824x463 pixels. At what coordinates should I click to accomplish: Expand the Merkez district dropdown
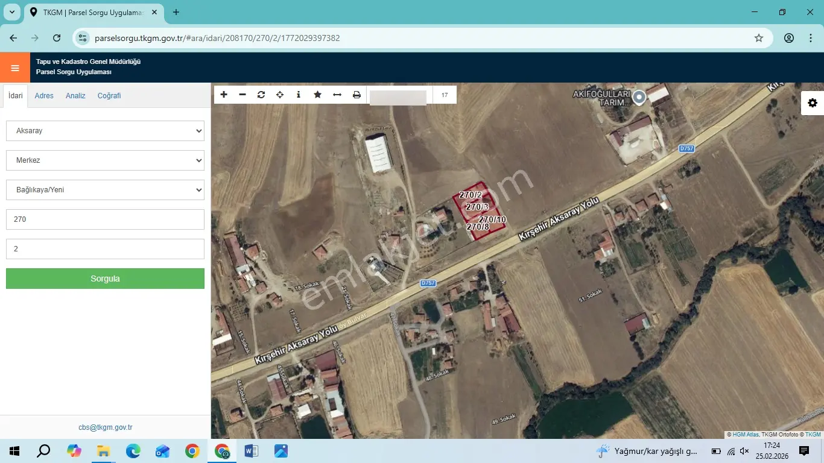[105, 160]
